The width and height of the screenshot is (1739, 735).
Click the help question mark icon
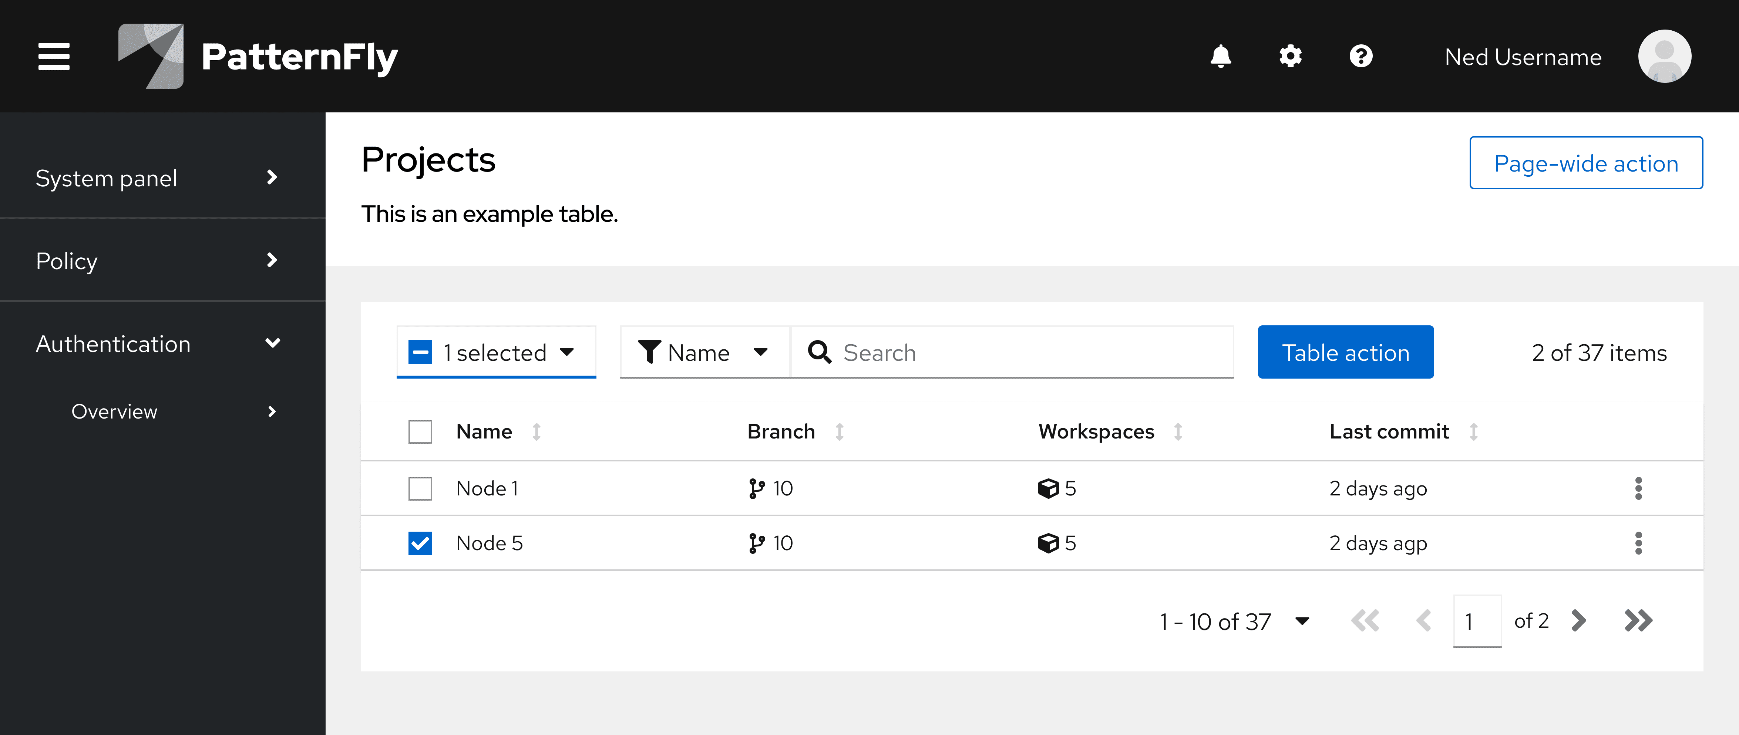tap(1362, 55)
